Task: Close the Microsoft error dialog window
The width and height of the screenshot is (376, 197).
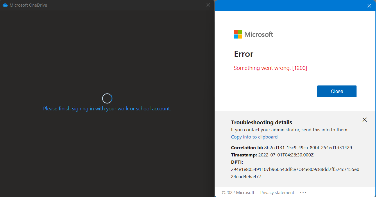Action: (x=369, y=6)
